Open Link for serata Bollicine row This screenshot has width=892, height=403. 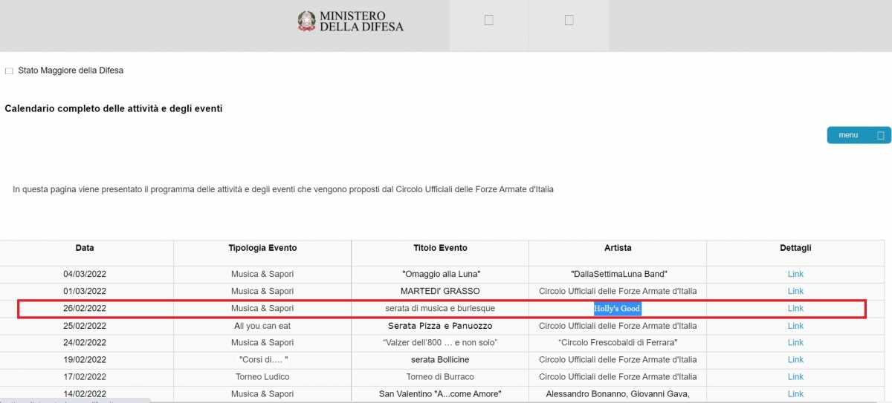(795, 360)
